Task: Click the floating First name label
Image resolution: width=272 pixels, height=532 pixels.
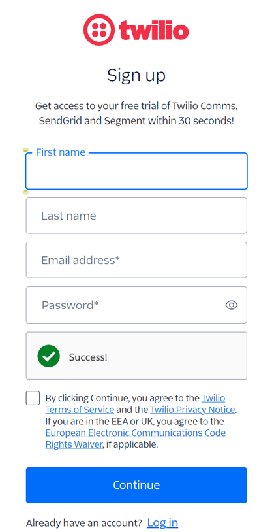Action: 60,152
